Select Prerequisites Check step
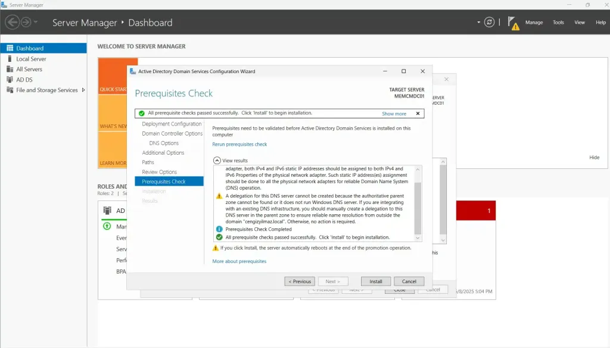610x348 pixels. click(x=169, y=181)
